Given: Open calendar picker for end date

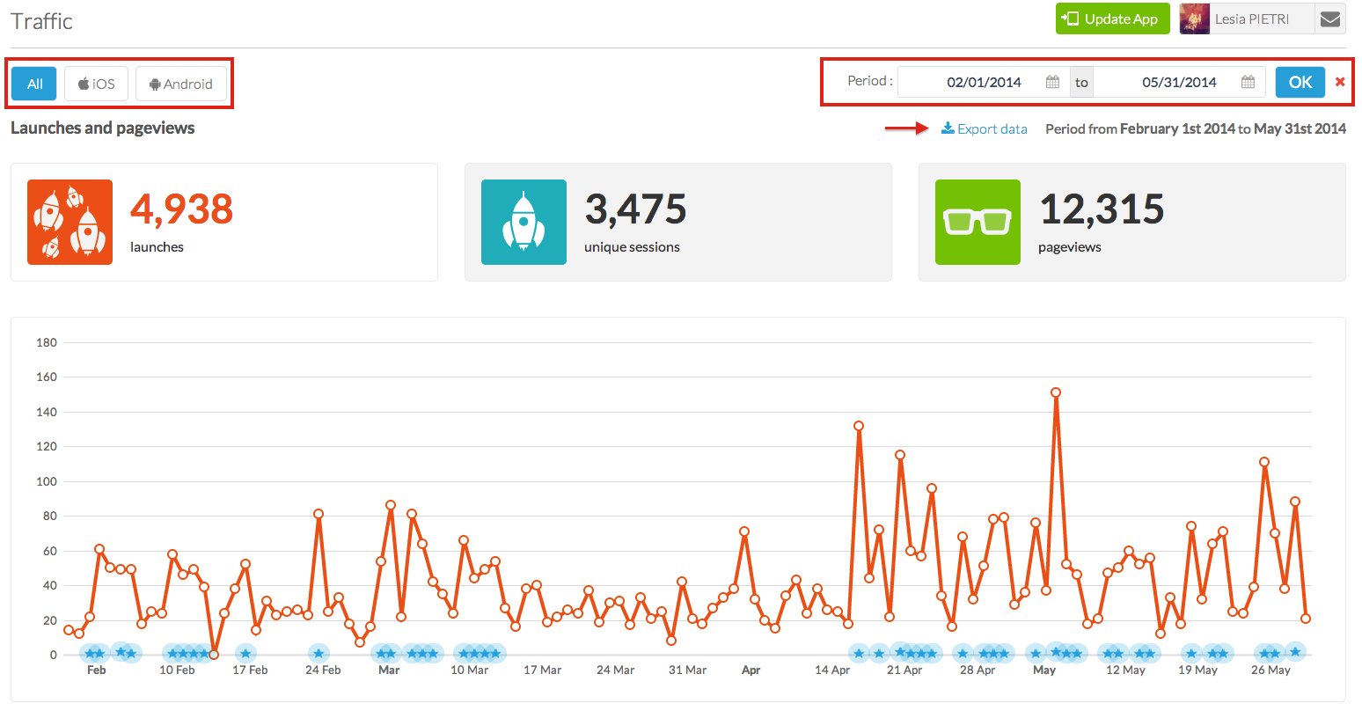Looking at the screenshot, I should pos(1248,82).
